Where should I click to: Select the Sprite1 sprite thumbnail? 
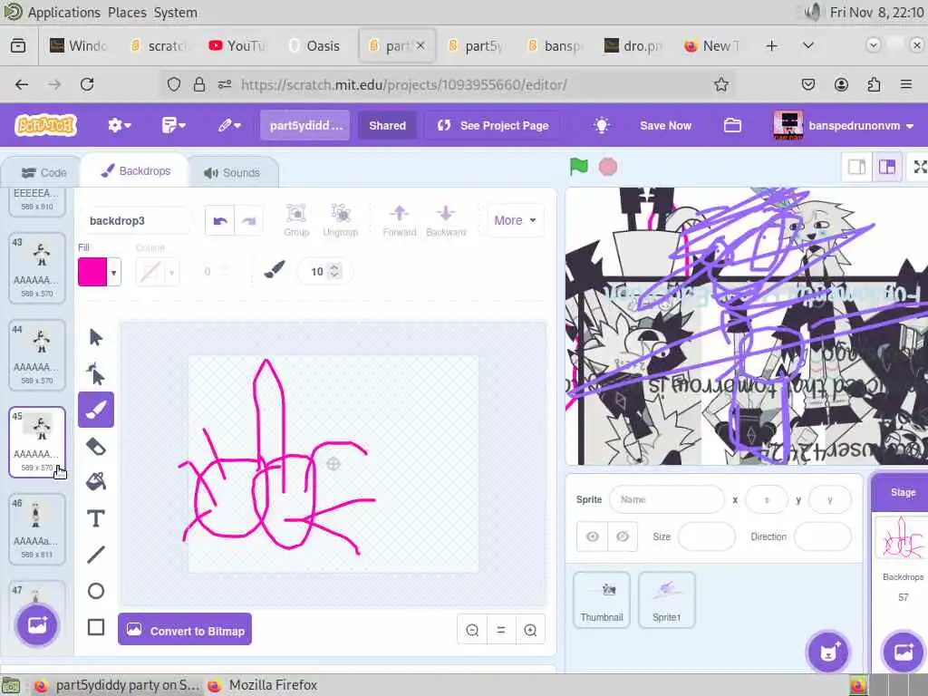666,600
